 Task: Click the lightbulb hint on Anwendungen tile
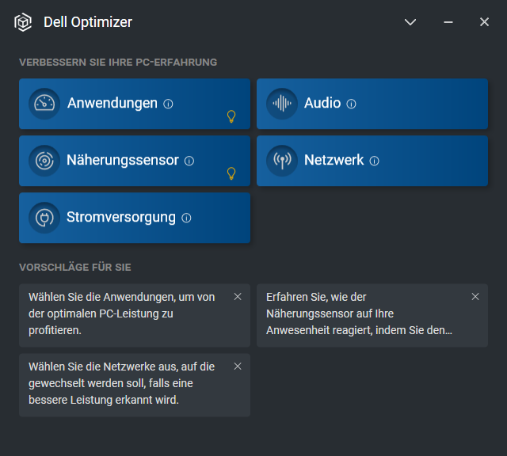point(231,116)
